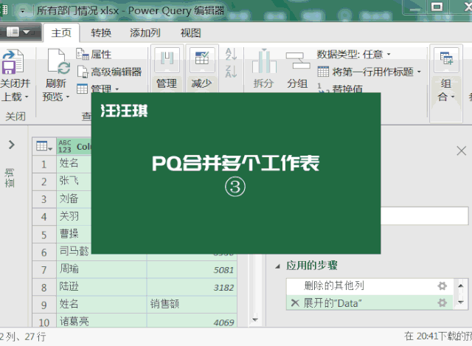Select cell 刘备 in row 3

point(74,199)
